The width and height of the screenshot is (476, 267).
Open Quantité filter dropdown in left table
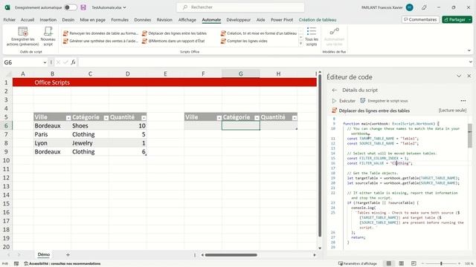[144, 118]
